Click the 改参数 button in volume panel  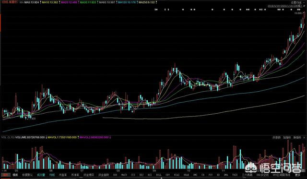276,138
